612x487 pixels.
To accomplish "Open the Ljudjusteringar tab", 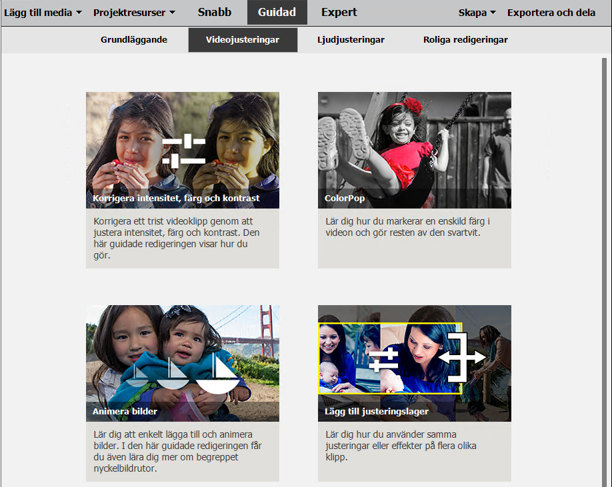I will [351, 40].
